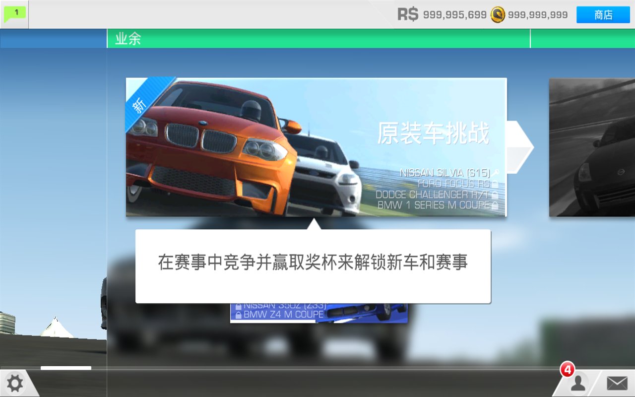Select the green tab right of 业余
This screenshot has width=635, height=397.
583,39
